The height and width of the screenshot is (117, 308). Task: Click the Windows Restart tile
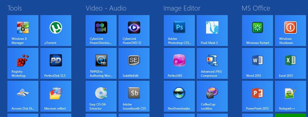257,31
